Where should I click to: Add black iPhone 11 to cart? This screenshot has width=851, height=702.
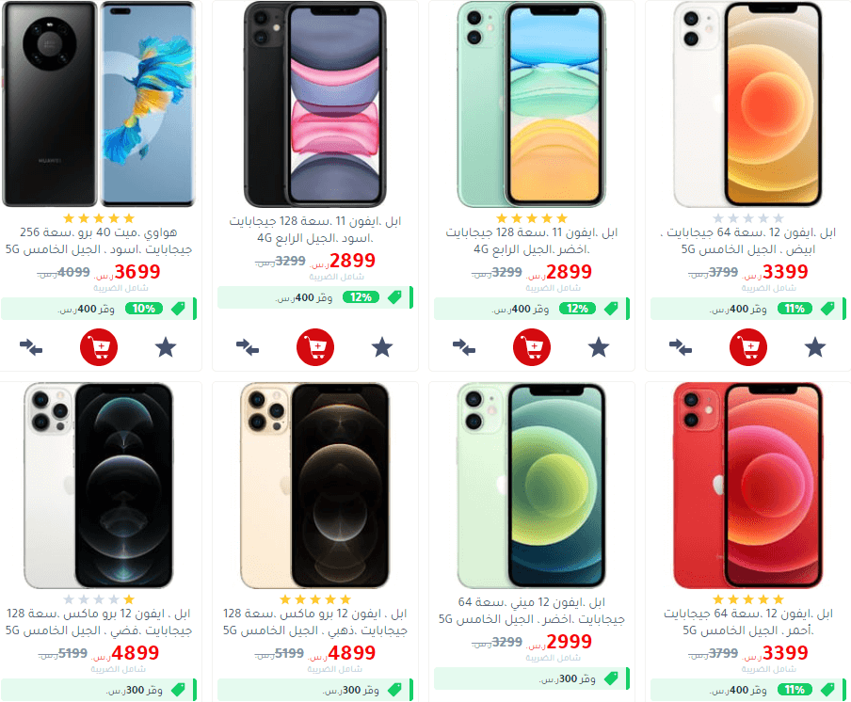[x=315, y=347]
